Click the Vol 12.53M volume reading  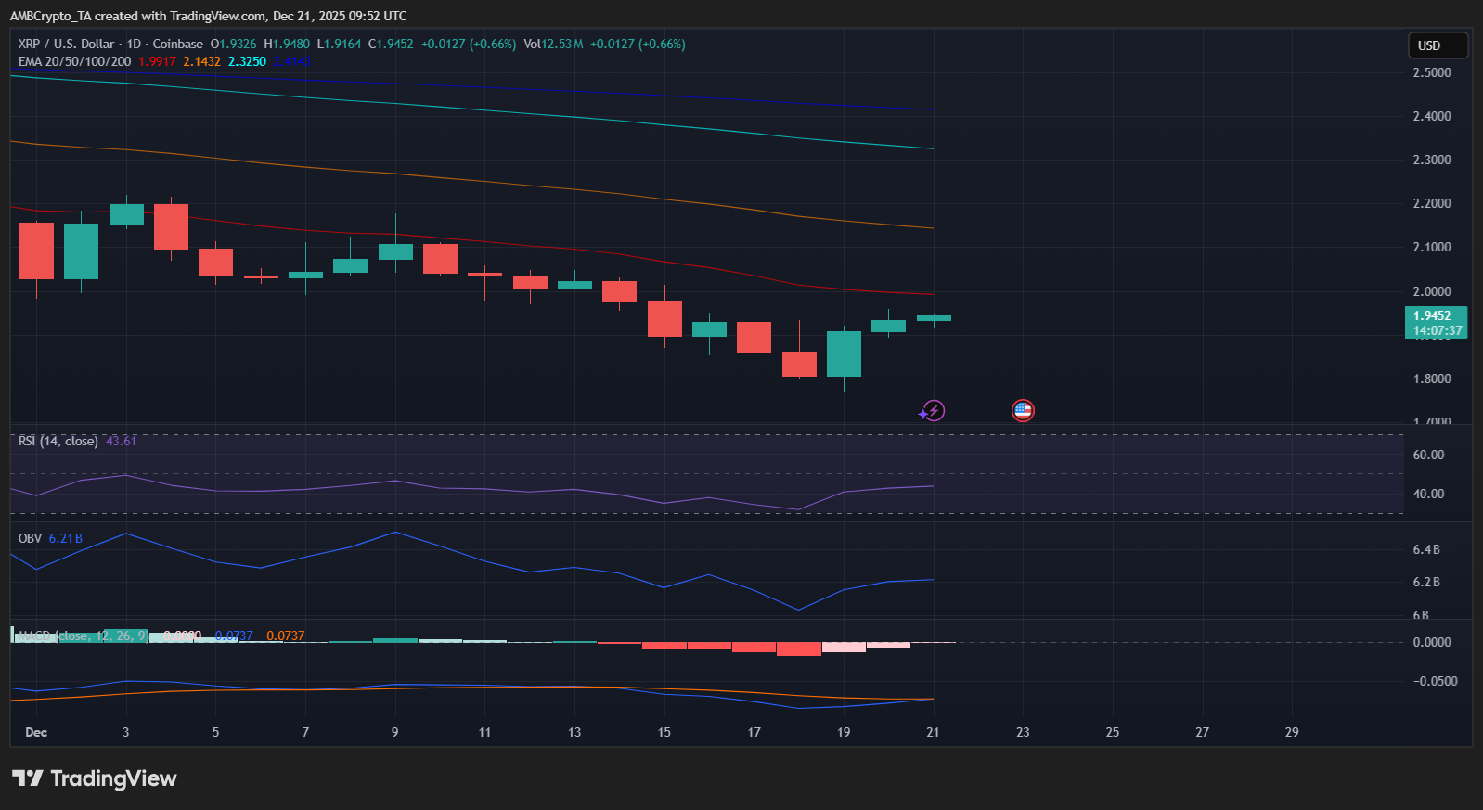click(553, 44)
